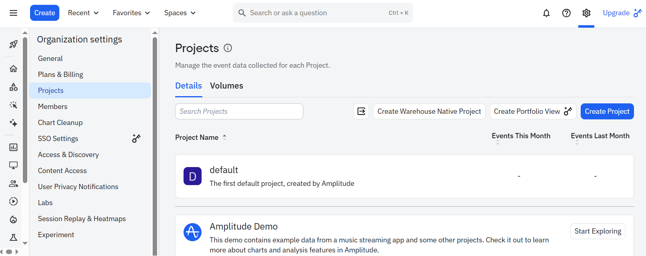Open the experiment flask icon
Viewport: 646px width, 256px height.
point(13,238)
